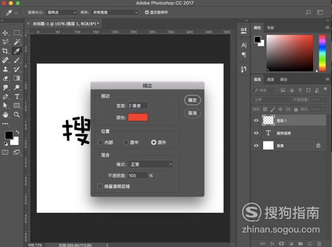Delete layer trash icon
Image resolution: width=332 pixels, height=247 pixels.
[319, 243]
